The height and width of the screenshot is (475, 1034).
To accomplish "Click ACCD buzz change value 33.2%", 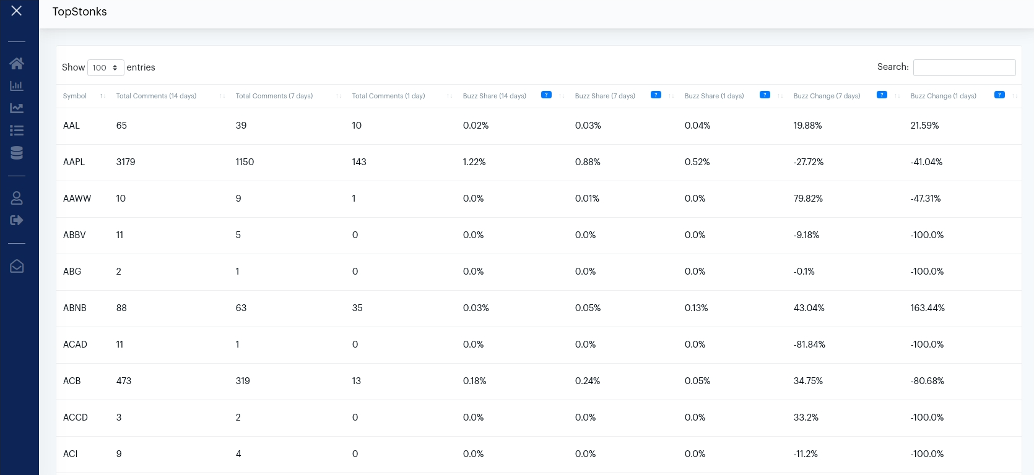I will [806, 417].
